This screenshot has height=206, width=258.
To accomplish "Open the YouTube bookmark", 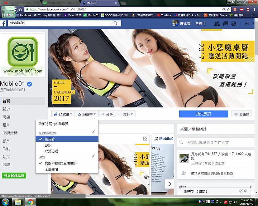I will (x=164, y=15).
